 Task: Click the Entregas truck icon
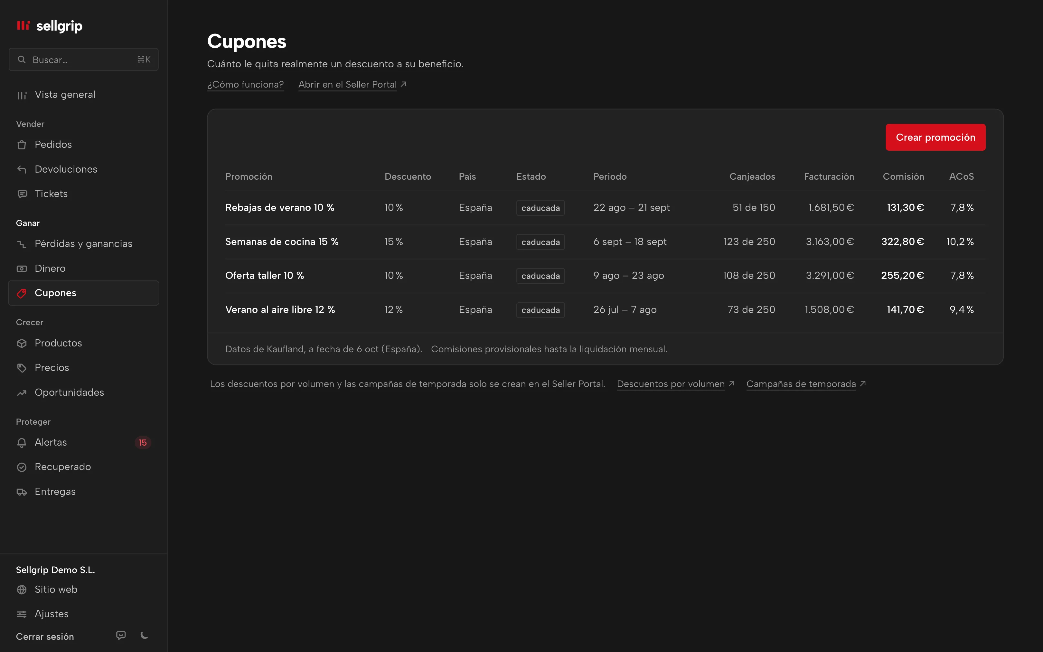coord(22,492)
